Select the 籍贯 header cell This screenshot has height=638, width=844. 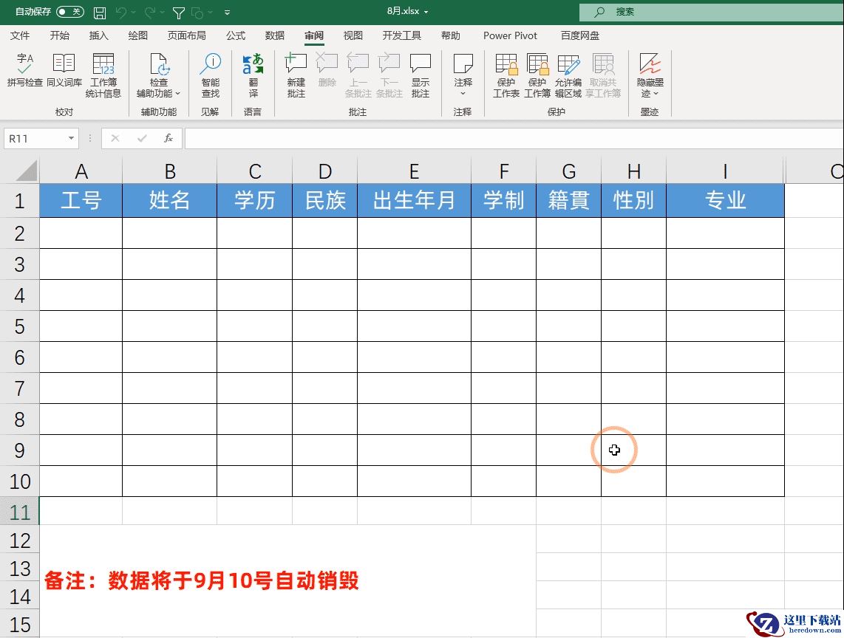coord(569,200)
